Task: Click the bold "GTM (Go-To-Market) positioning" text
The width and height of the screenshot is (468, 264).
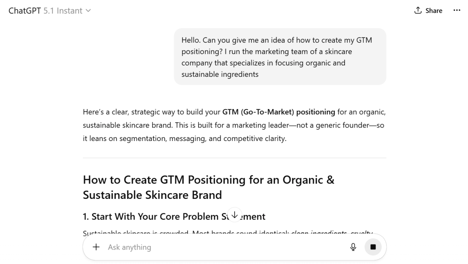Action: (278, 112)
